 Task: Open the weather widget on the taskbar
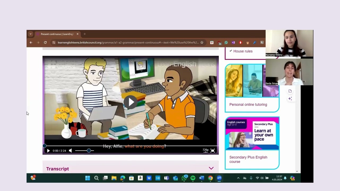click(33, 178)
